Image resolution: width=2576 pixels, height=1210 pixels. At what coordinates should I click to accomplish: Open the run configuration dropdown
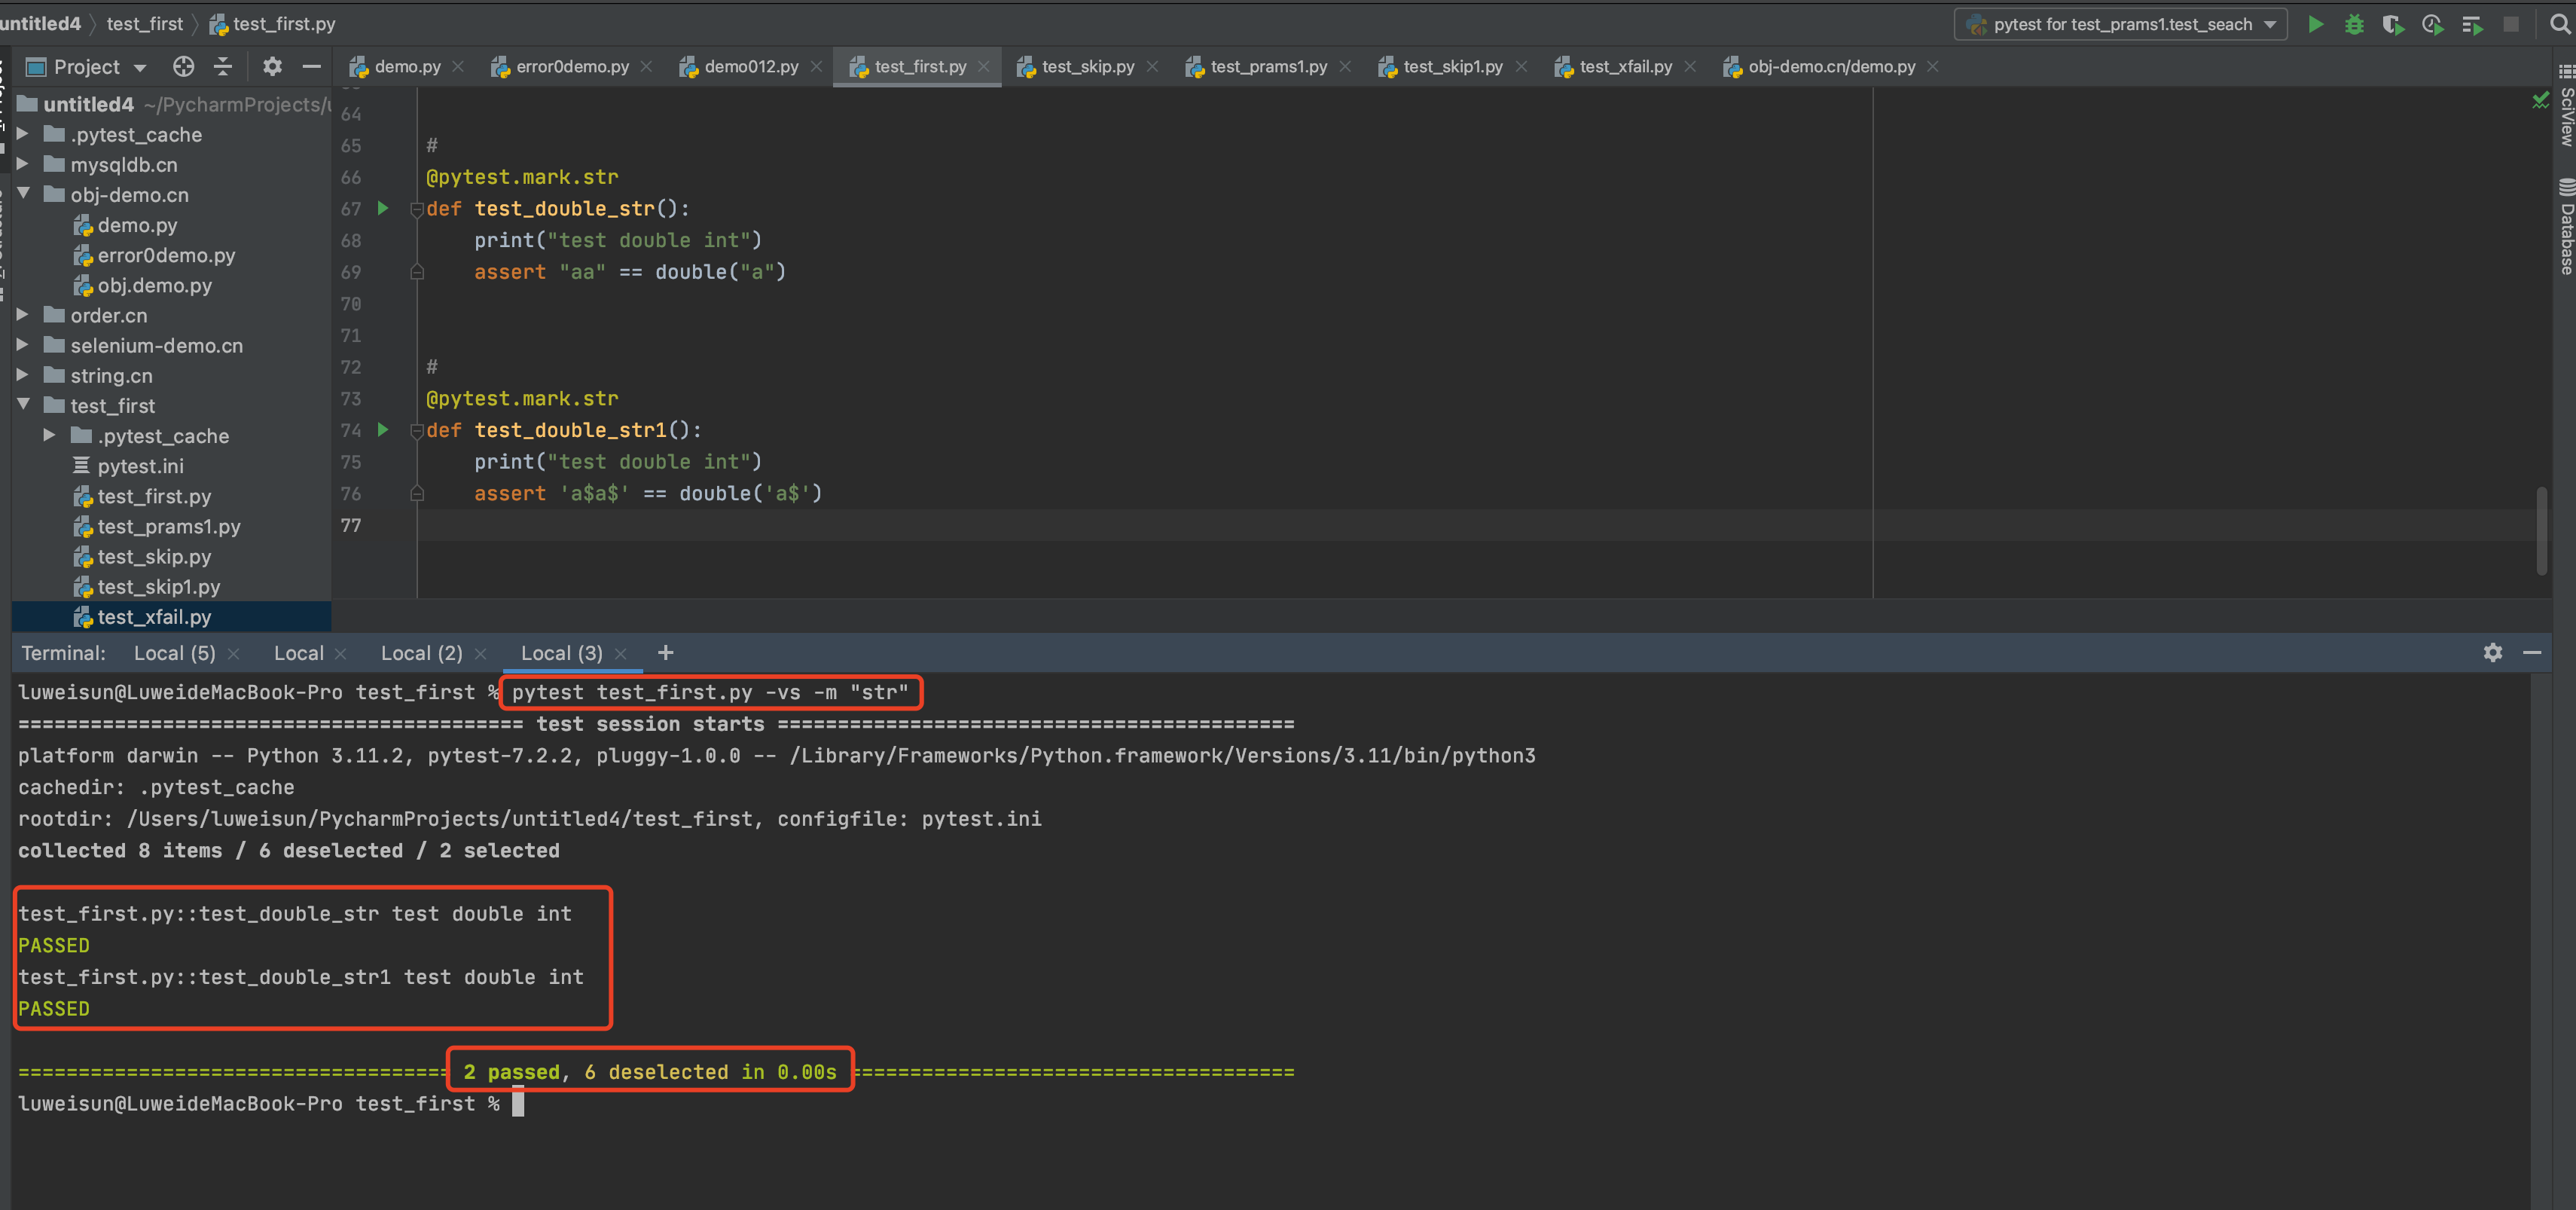pyautogui.click(x=2120, y=24)
